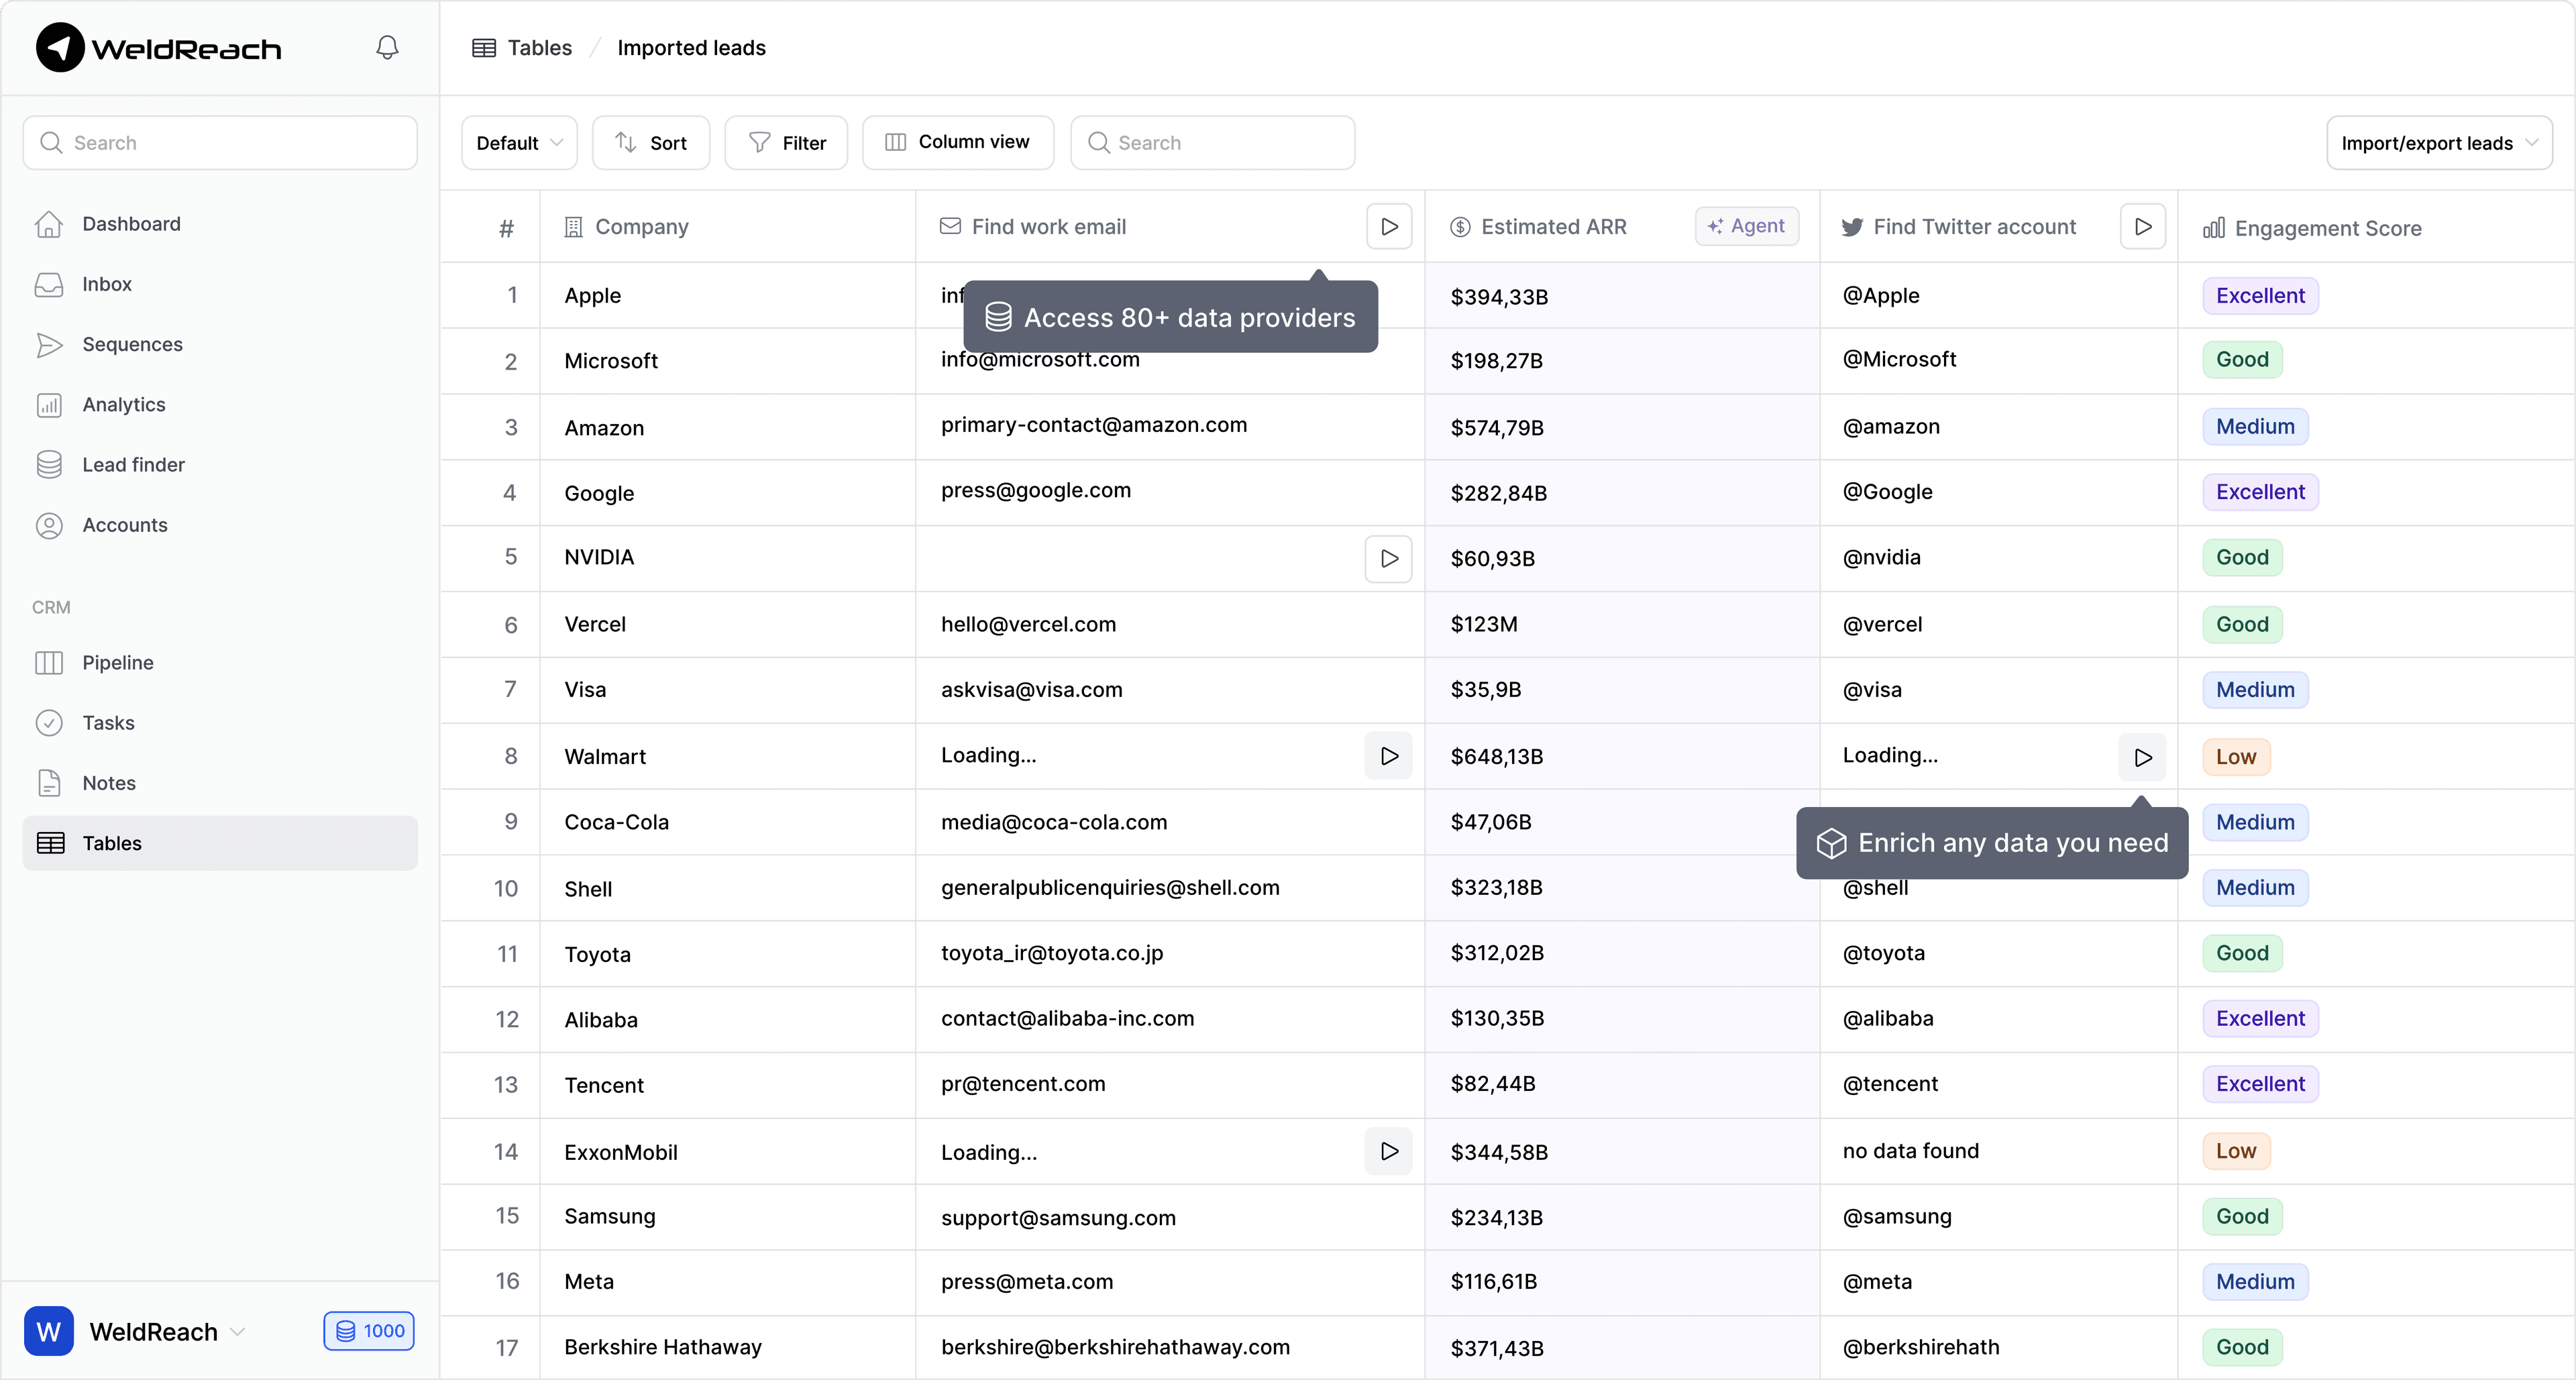Click the $123M ARR cell
Image resolution: width=2576 pixels, height=1380 pixels.
coord(1622,625)
